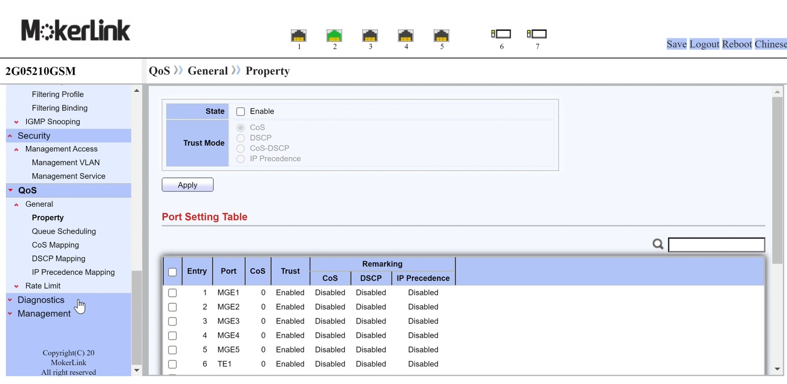Click the sidebar scroll down arrow
Screen dimensions: 787x384
click(137, 370)
